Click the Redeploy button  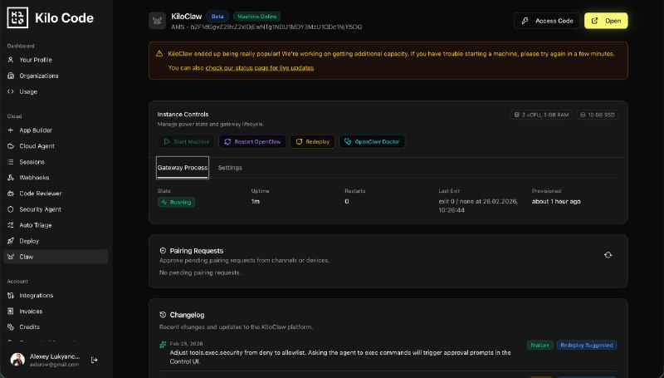pos(312,141)
